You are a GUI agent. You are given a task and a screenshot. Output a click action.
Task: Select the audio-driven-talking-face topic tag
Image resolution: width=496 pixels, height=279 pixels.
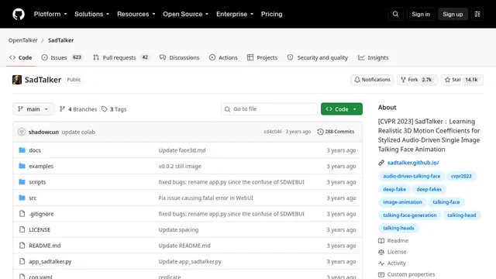tap(412, 176)
